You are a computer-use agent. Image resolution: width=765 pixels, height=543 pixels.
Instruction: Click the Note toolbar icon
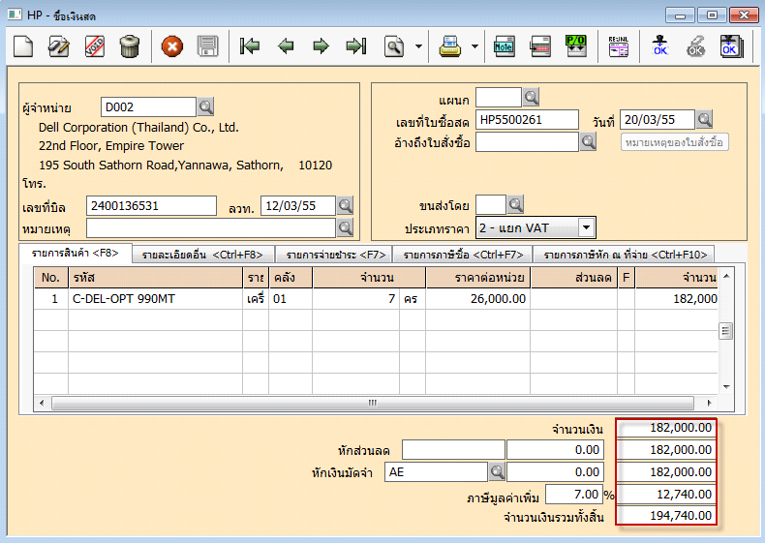(x=504, y=45)
